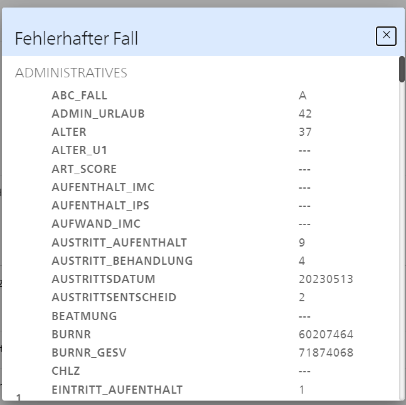Close the Fehlerhafter Fall dialog
Screen dimensions: 406x405
pyautogui.click(x=386, y=36)
